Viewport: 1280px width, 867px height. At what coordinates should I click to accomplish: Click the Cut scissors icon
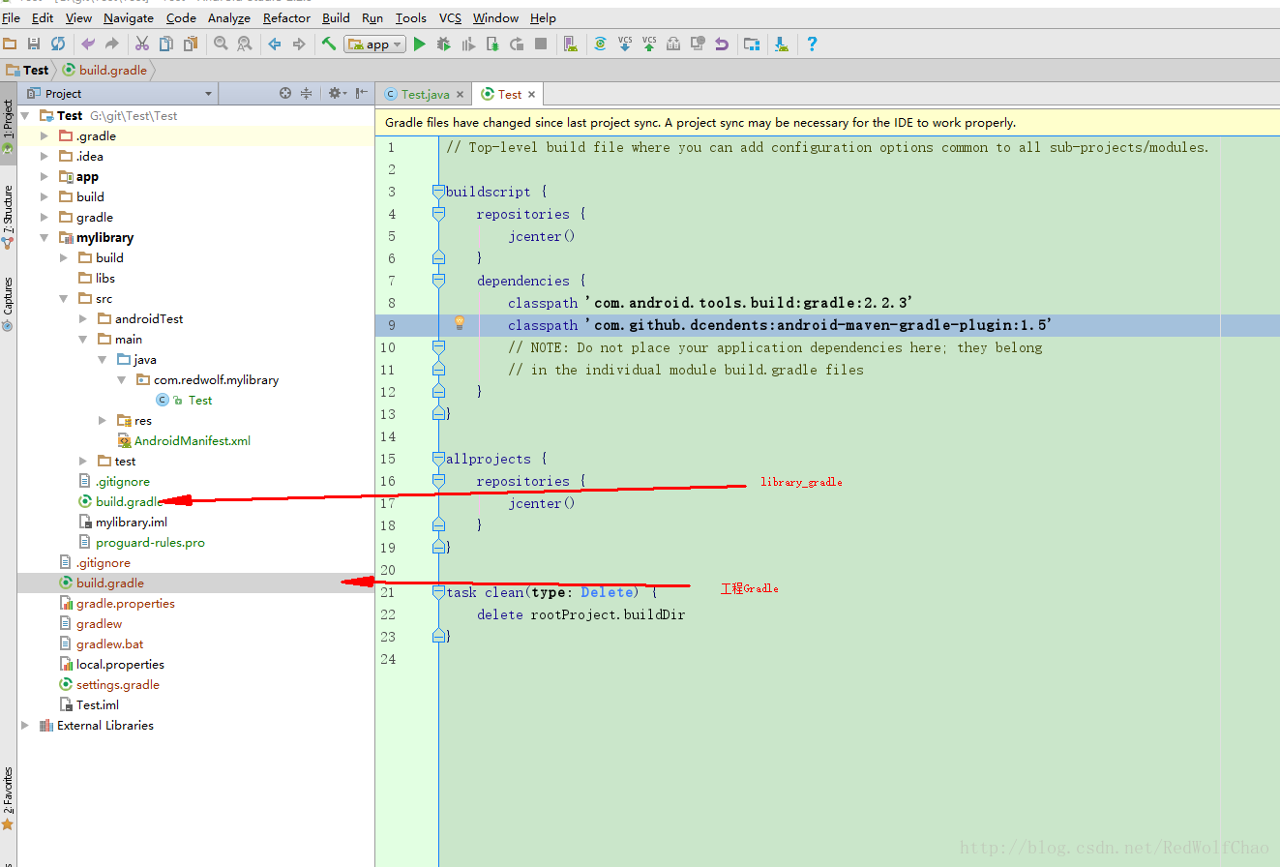[142, 44]
